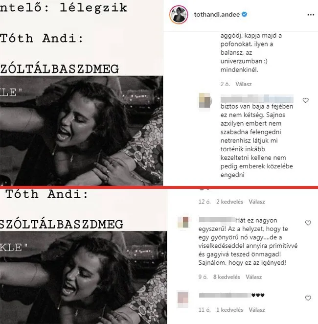Like the 'Hát ez nagyon egyszerű' comment

308,223
